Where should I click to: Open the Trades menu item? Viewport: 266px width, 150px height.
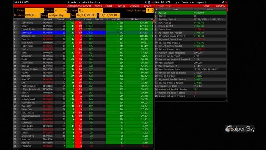click(98, 6)
